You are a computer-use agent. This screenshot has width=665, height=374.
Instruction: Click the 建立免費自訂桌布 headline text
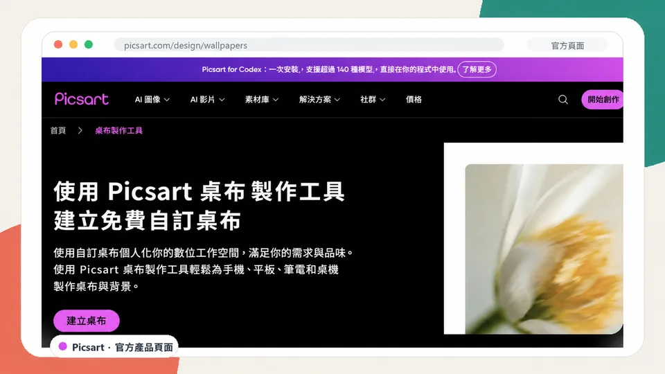click(148, 221)
